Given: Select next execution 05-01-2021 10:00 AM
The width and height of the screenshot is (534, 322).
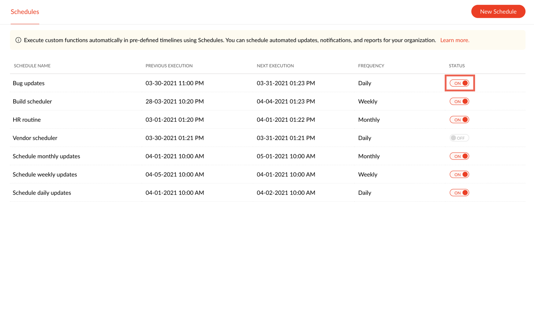Looking at the screenshot, I should (286, 156).
